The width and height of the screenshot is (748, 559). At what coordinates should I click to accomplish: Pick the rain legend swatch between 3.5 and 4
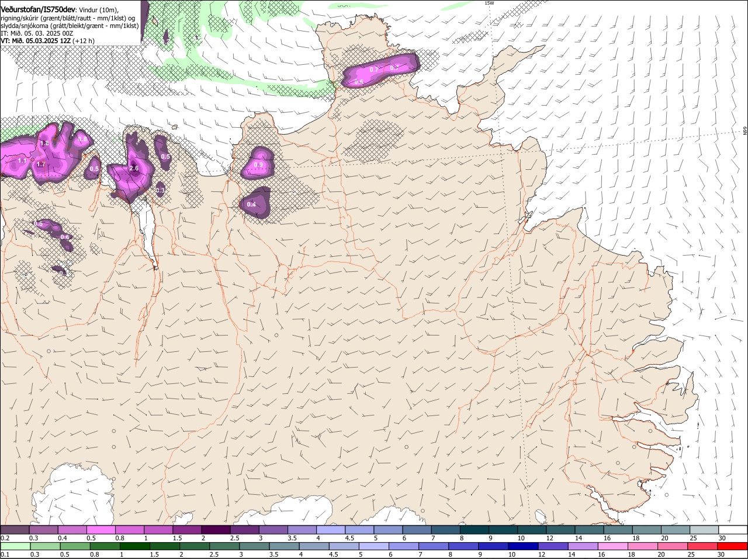pyautogui.click(x=285, y=546)
